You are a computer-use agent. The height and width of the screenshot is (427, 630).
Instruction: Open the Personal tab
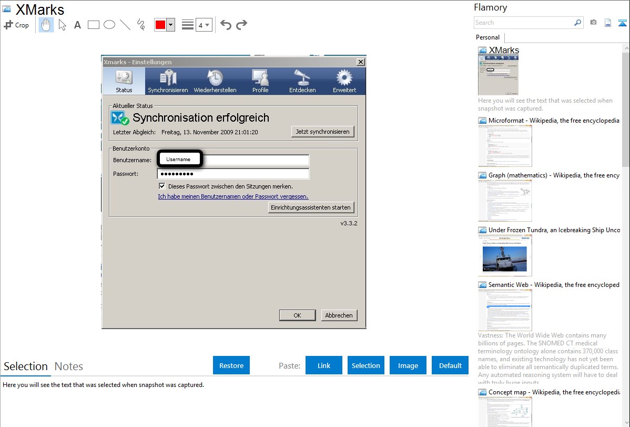[487, 37]
